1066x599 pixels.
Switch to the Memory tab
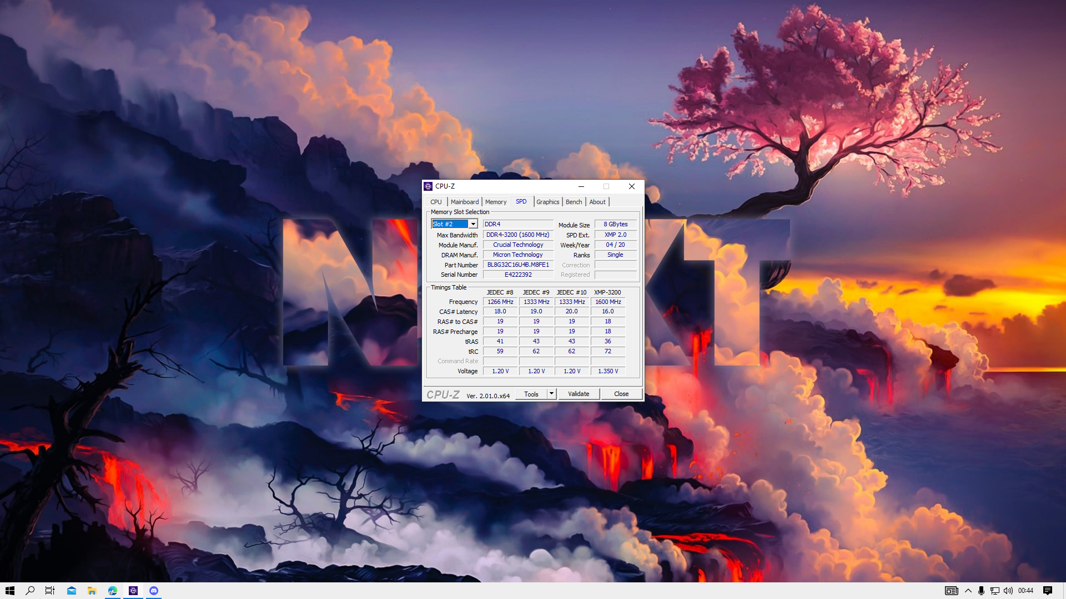495,202
